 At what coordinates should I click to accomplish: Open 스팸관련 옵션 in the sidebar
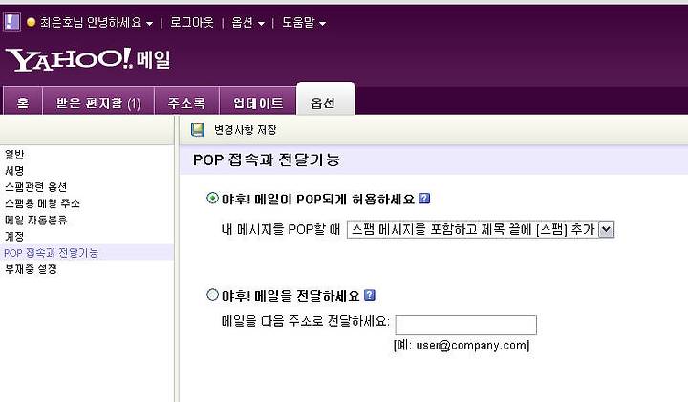[36, 187]
